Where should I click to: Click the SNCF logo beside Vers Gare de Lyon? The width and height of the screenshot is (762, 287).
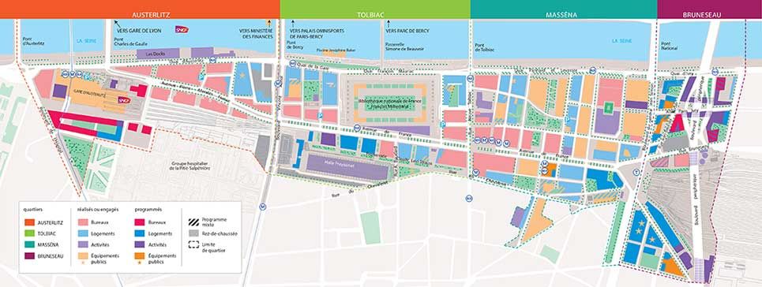[x=182, y=30]
